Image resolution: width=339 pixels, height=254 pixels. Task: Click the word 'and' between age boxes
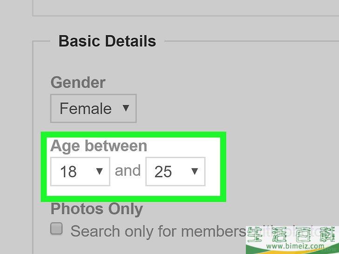tap(128, 171)
